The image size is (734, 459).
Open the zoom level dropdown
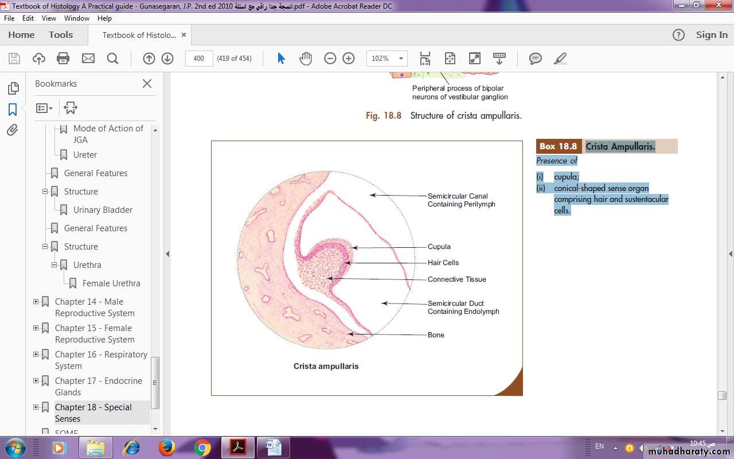[x=401, y=58]
